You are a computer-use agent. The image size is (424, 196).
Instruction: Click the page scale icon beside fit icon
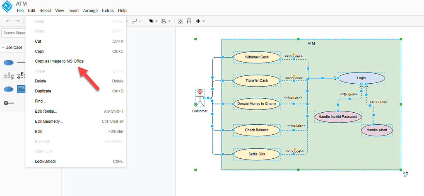189,21
